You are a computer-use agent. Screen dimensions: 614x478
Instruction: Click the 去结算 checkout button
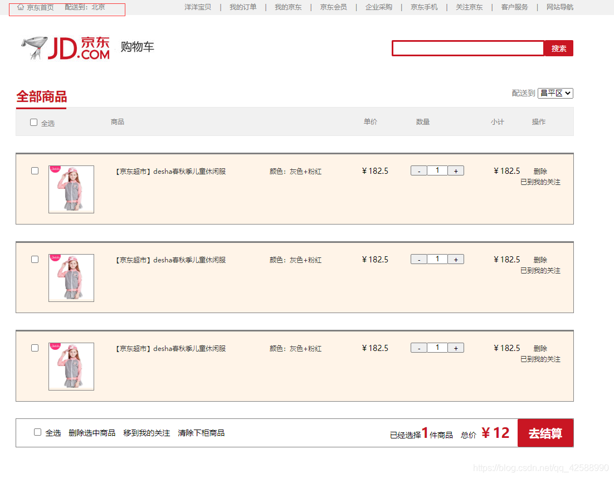[545, 433]
